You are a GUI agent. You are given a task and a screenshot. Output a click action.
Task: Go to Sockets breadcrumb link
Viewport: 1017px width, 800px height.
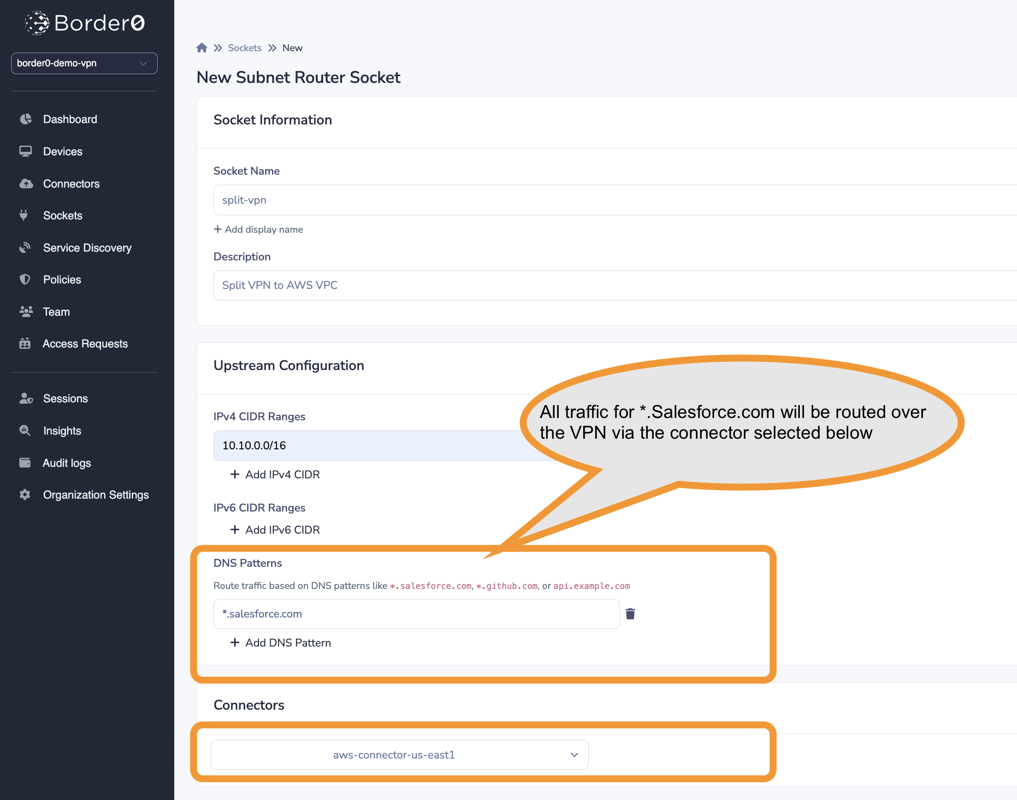tap(244, 48)
